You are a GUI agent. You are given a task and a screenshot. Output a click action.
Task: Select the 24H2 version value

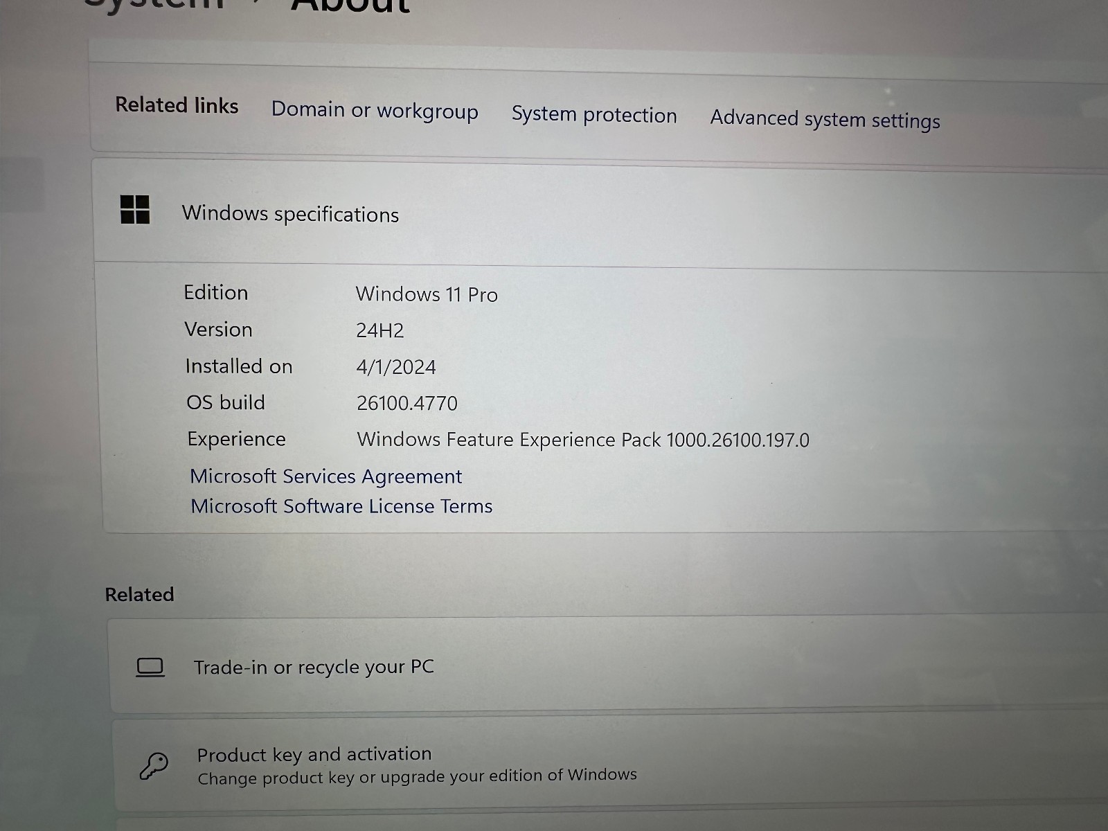[x=380, y=330]
